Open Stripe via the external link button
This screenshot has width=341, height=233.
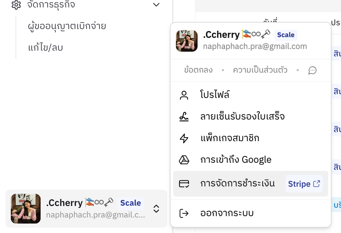point(304,183)
